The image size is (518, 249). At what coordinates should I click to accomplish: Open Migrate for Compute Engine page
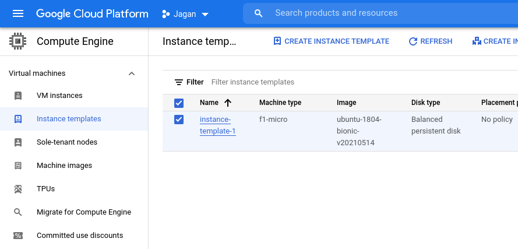point(84,212)
